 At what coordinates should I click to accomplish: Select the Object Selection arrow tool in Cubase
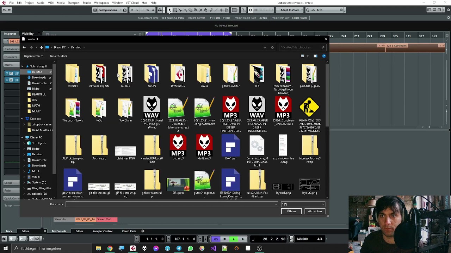point(169,10)
